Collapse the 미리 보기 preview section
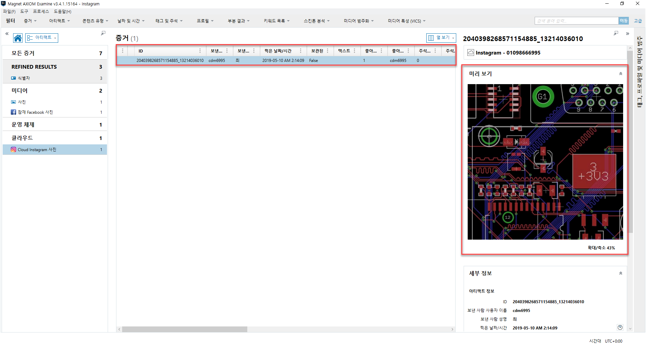 pyautogui.click(x=621, y=74)
